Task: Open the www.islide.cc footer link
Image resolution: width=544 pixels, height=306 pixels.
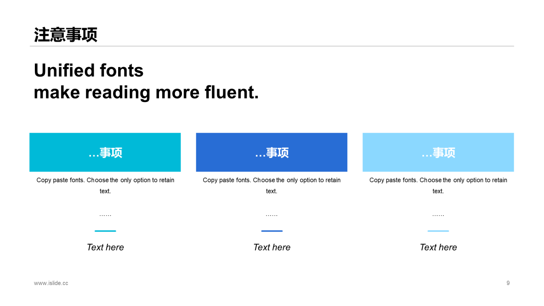Action: [51, 283]
